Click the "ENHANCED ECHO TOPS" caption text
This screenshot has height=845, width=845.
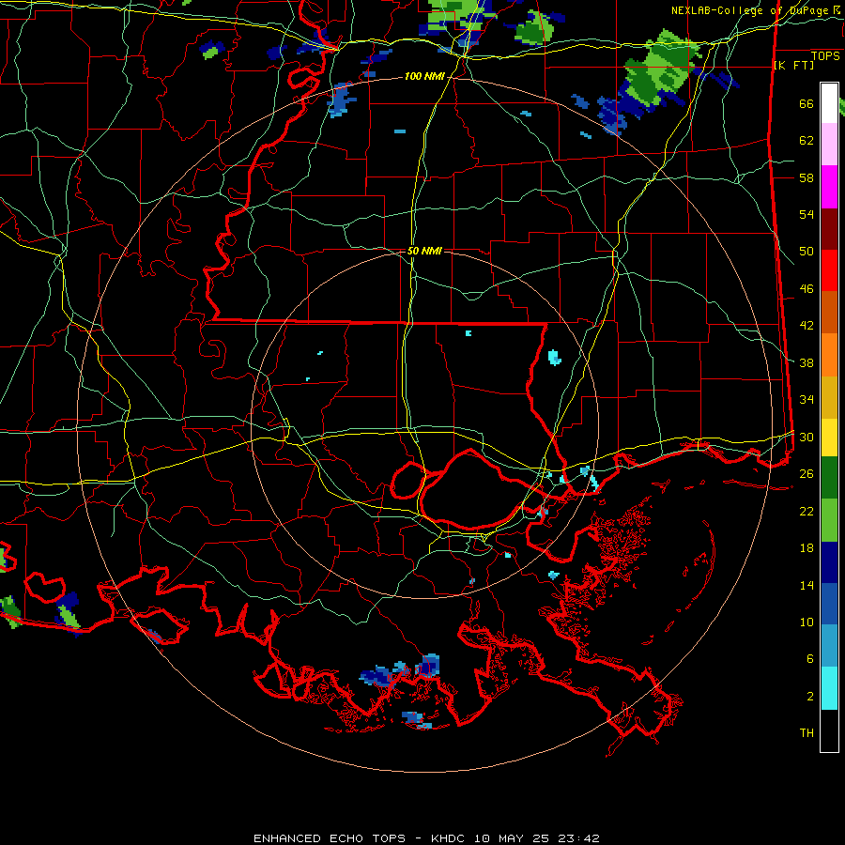[x=330, y=838]
